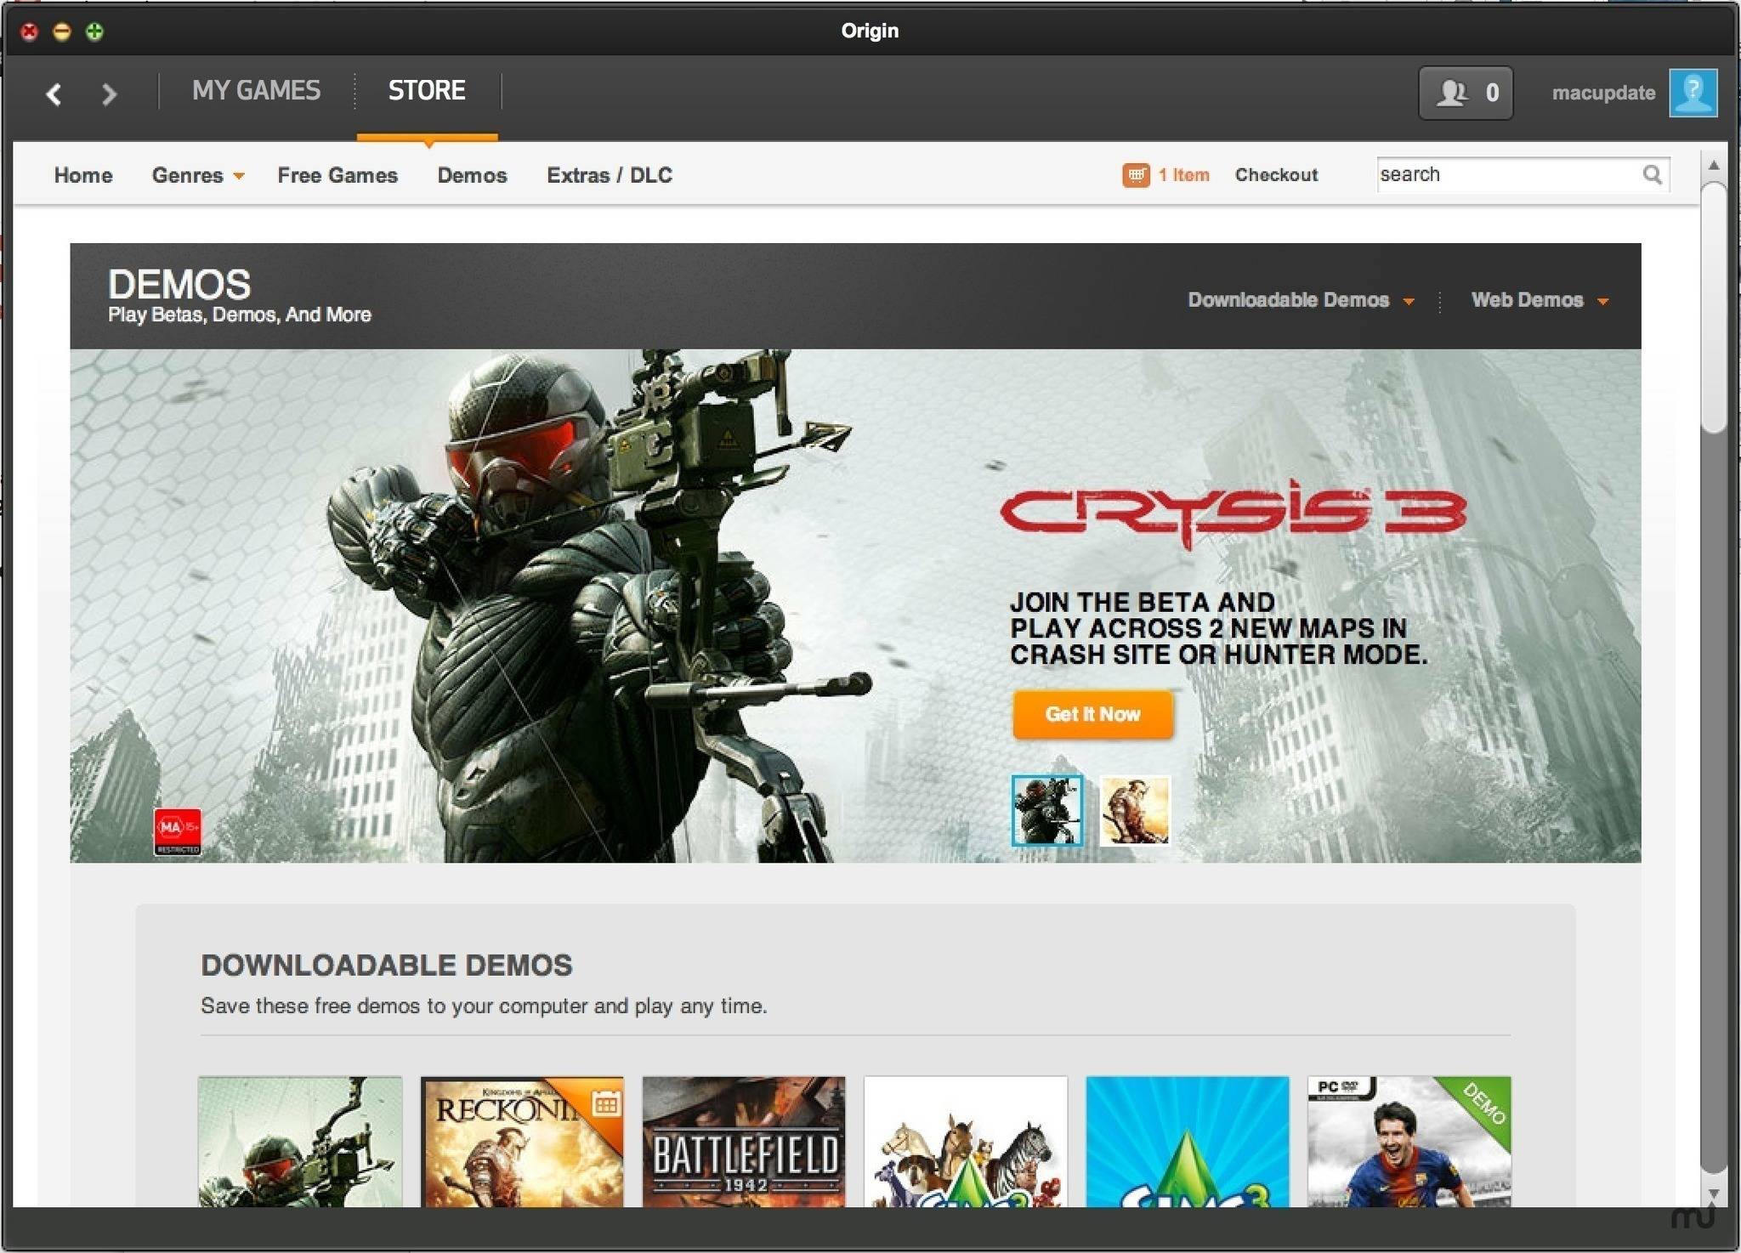Click the macupdate username

[x=1603, y=93]
